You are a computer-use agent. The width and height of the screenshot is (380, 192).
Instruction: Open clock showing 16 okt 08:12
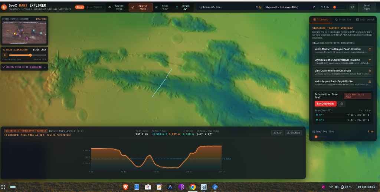click(366, 187)
